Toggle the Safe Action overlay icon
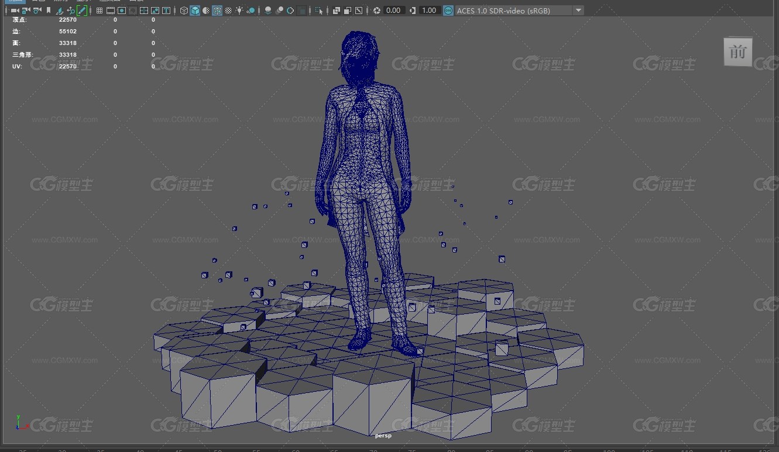Screen dimensions: 779x452 coord(155,11)
